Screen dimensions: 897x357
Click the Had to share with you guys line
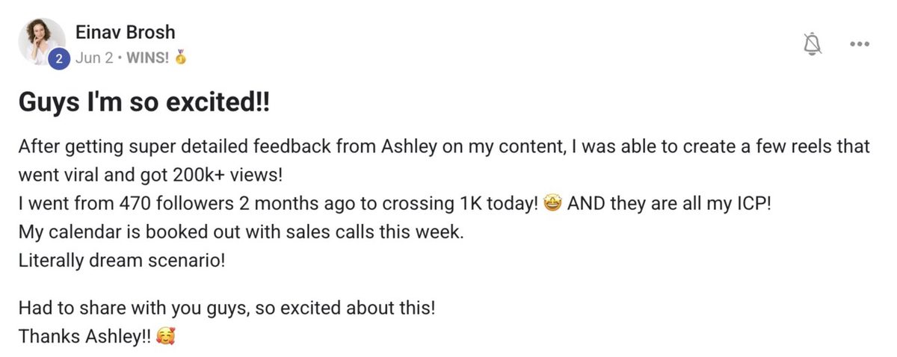click(226, 308)
